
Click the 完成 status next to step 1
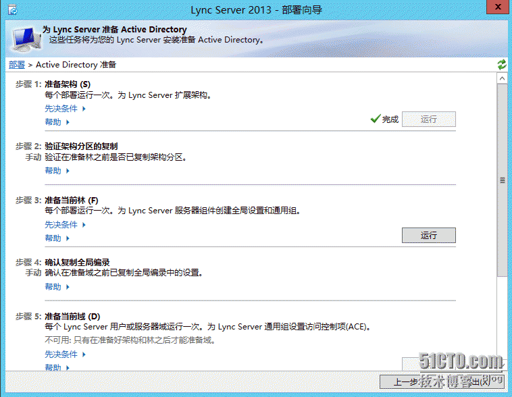point(390,120)
